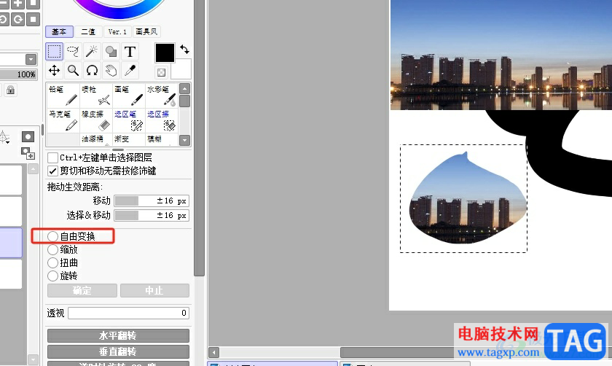Select the 扭曲 radio button
The image size is (612, 366).
point(52,263)
